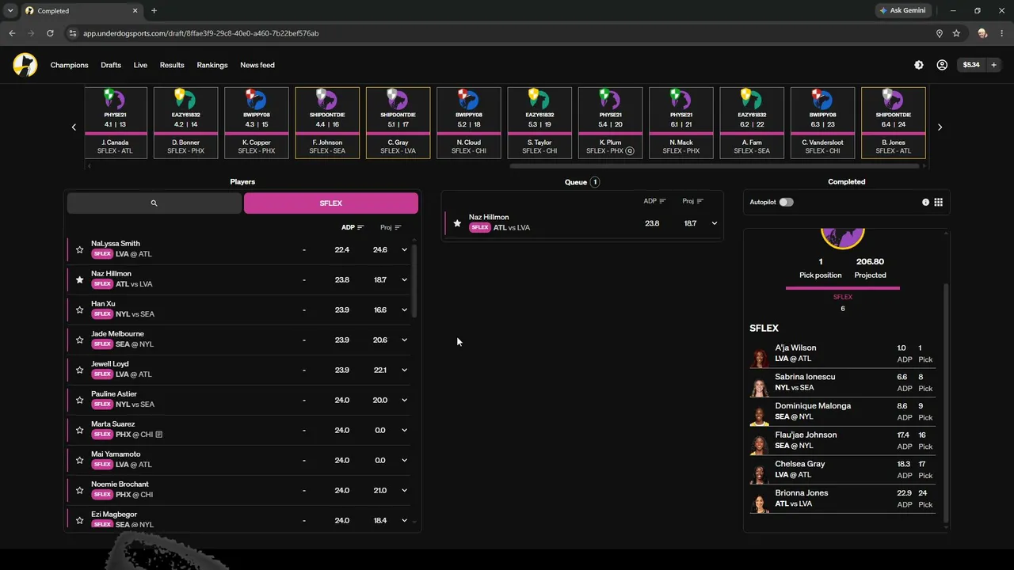
Task: Sort Players list by Proj
Action: coord(391,227)
